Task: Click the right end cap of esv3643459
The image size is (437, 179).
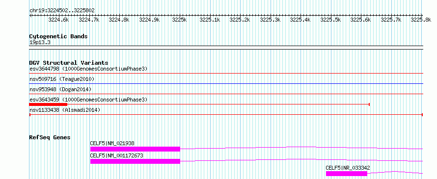Action: tap(369, 104)
